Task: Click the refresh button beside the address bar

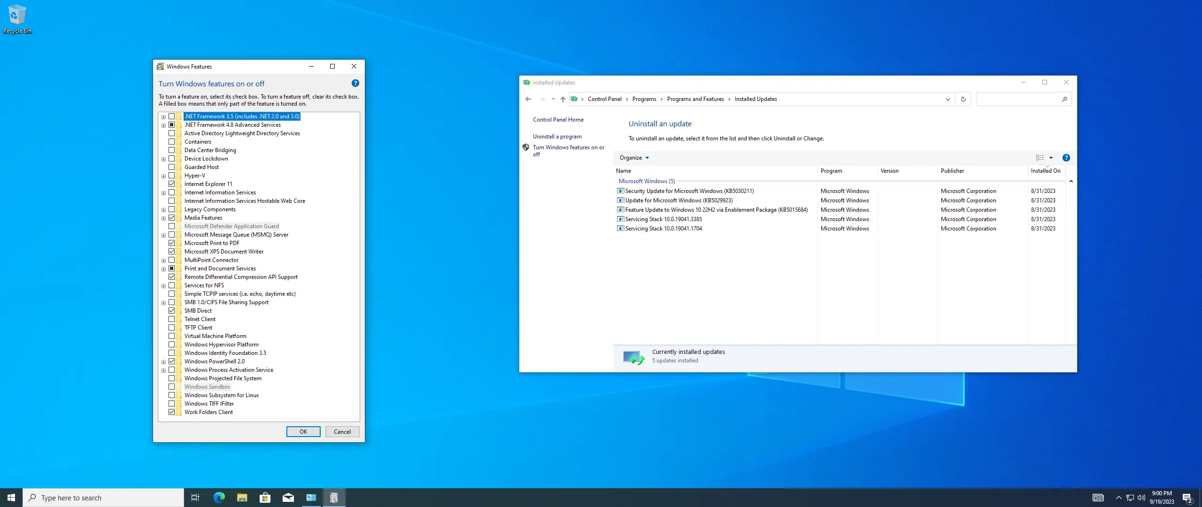Action: [963, 99]
